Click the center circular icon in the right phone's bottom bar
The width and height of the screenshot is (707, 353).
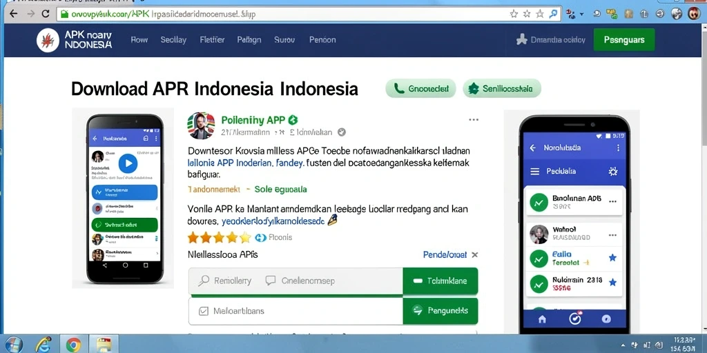tap(575, 318)
